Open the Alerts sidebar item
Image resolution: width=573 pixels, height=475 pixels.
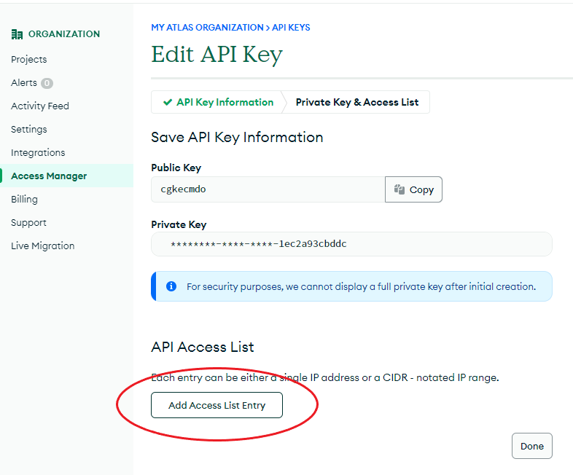pyautogui.click(x=24, y=83)
